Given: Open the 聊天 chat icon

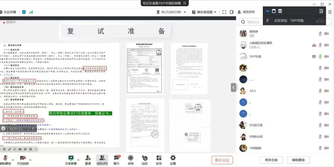Looking at the screenshot, I should point(117,158).
